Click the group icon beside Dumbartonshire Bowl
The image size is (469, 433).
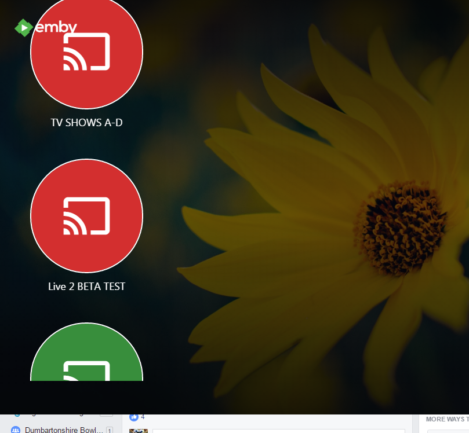pos(16,430)
